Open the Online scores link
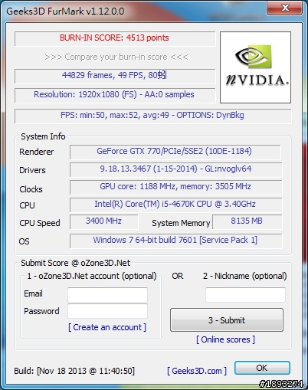 225,339
